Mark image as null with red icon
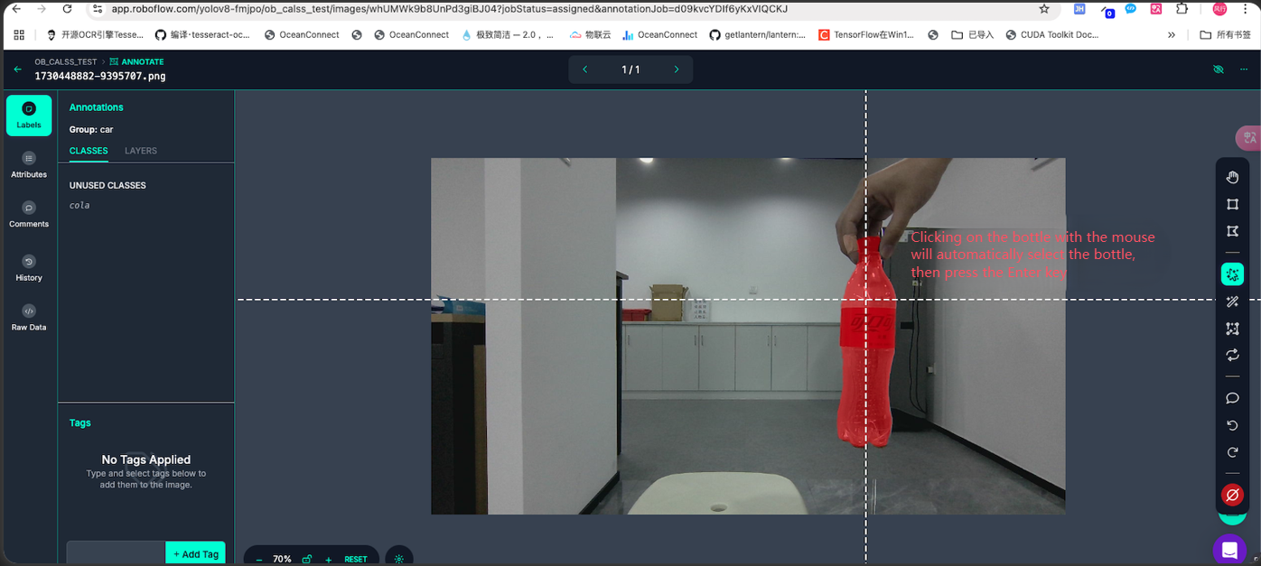The height and width of the screenshot is (566, 1261). (x=1232, y=495)
